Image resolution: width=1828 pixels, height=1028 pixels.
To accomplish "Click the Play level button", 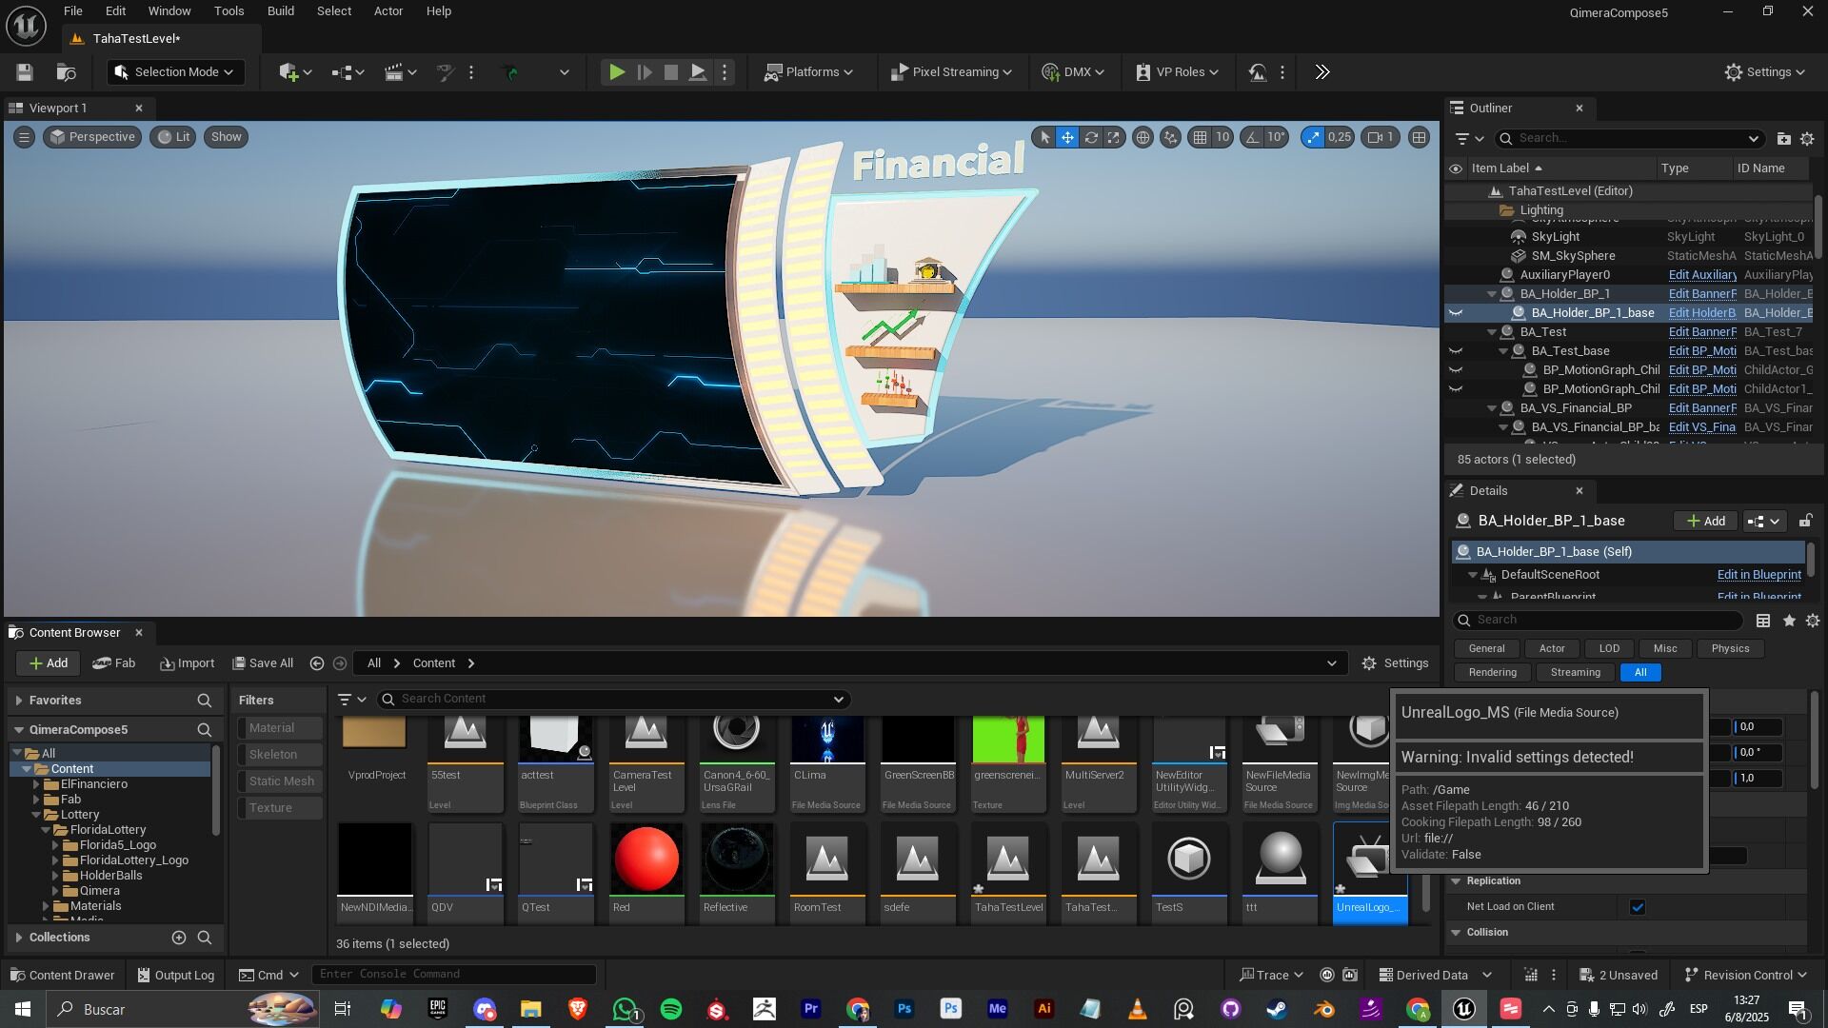I will [x=617, y=72].
